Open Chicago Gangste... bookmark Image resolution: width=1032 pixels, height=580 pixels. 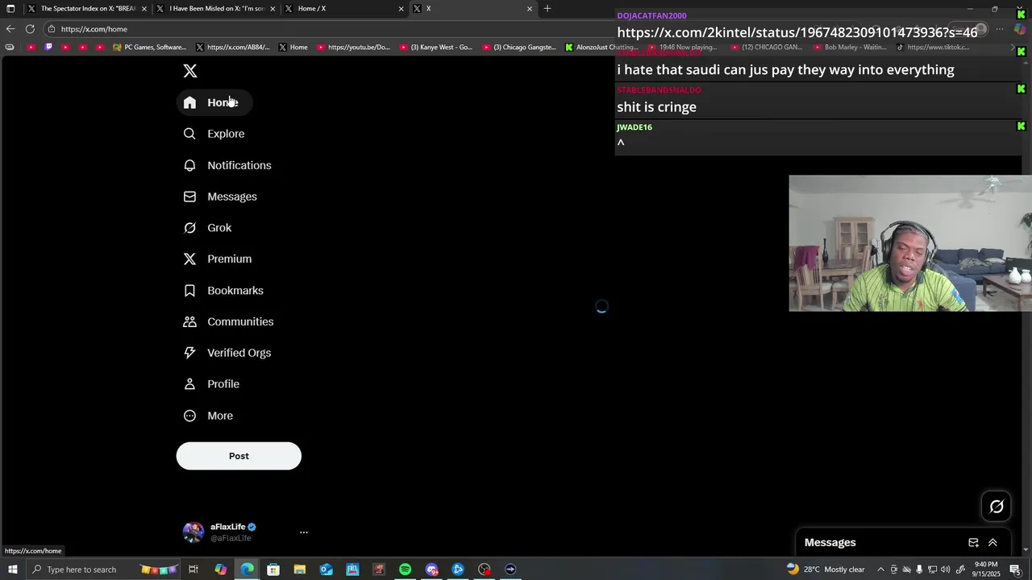519,48
